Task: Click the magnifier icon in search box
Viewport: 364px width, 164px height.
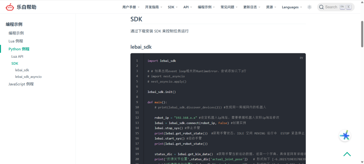Action: (321, 7)
